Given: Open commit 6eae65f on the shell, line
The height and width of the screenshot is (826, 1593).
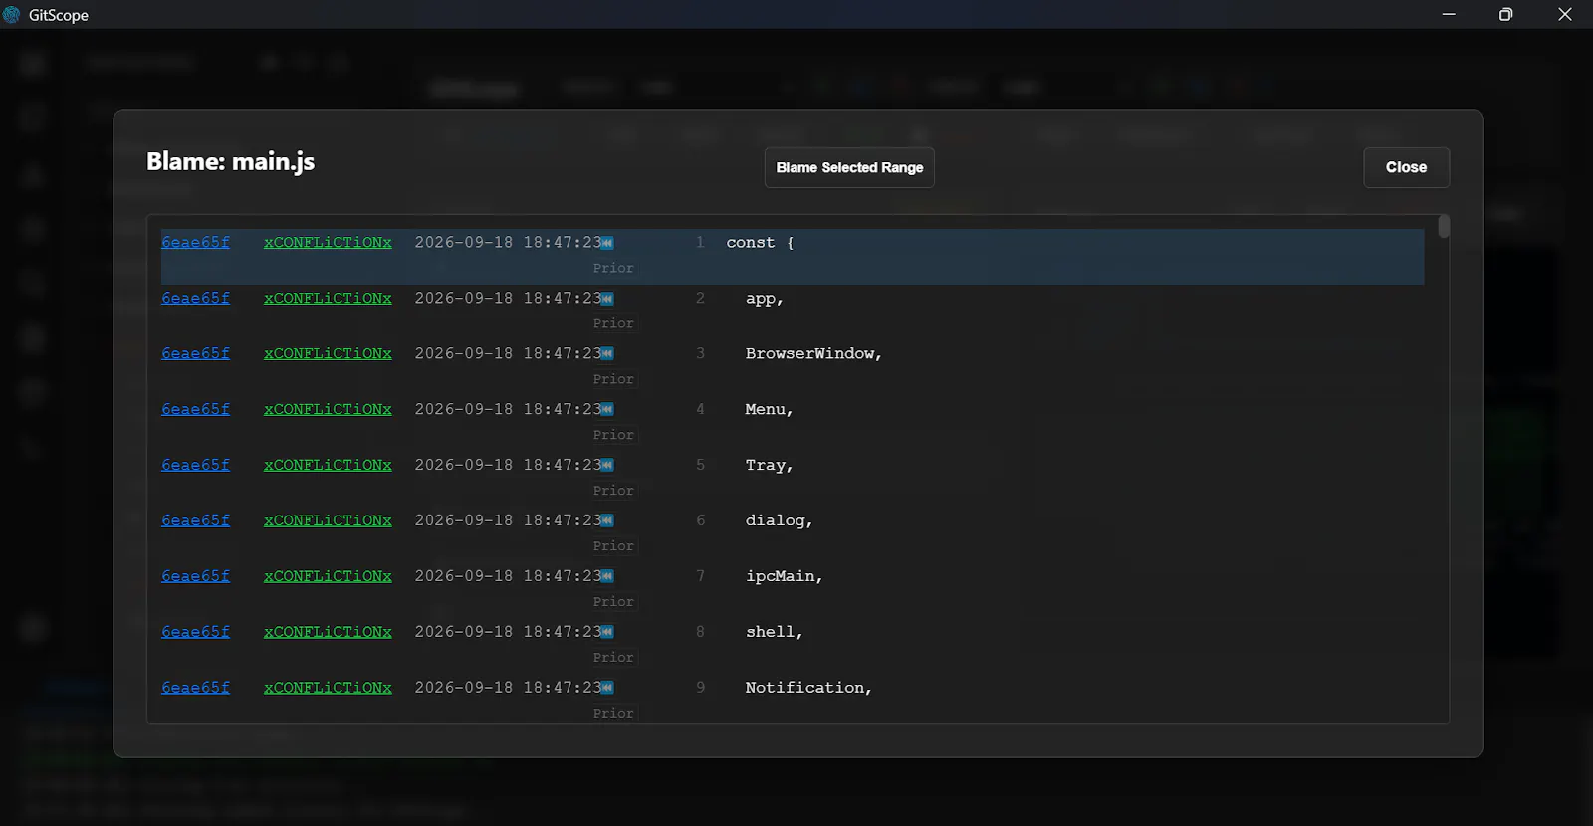Looking at the screenshot, I should 195,632.
